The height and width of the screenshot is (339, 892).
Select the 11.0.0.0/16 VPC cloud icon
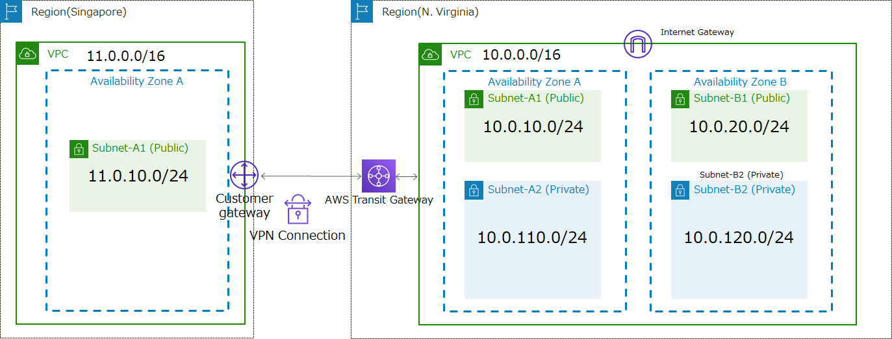(28, 54)
